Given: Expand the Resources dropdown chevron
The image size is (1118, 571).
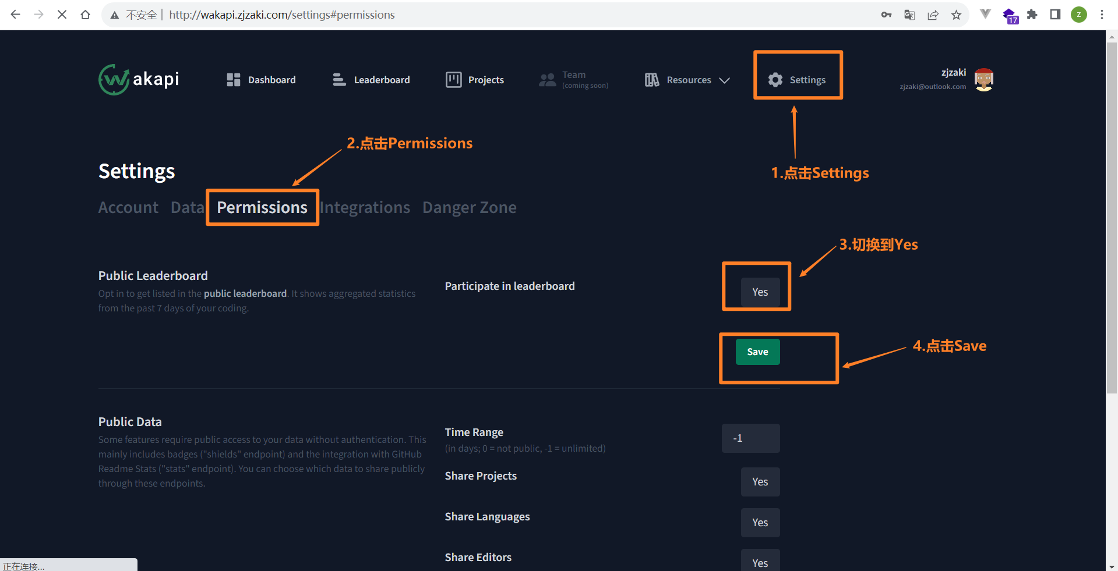Looking at the screenshot, I should pyautogui.click(x=725, y=80).
